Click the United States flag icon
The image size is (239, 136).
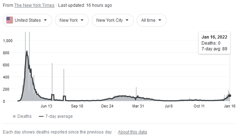tap(10, 20)
